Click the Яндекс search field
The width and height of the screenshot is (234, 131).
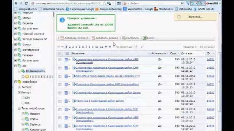(x=155, y=3)
